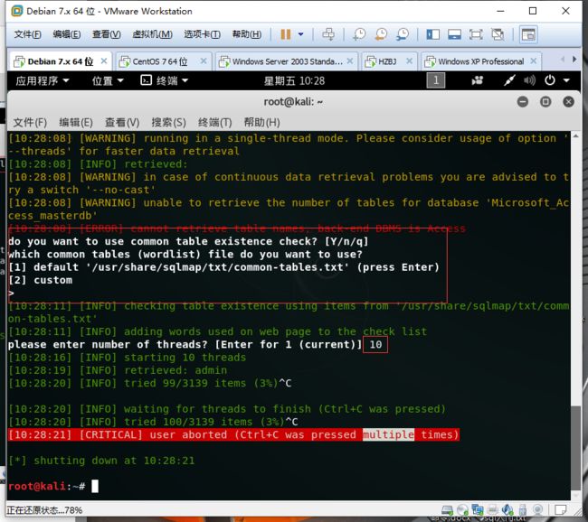
Task: Click the terminal scrollbar thumb
Action: pyautogui.click(x=575, y=449)
